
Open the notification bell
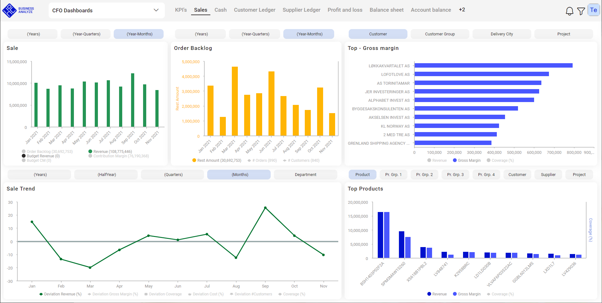(569, 10)
